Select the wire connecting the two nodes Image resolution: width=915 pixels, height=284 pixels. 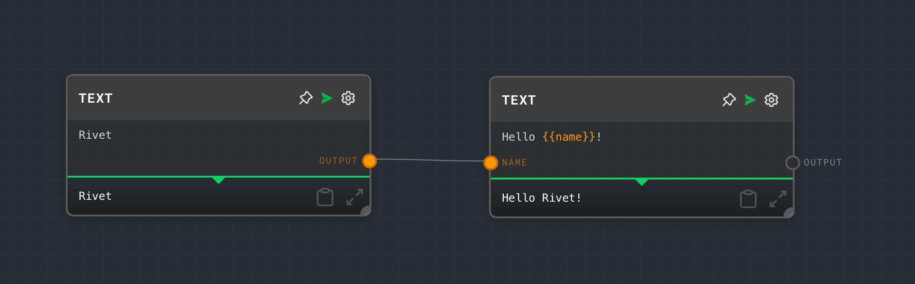(430, 160)
